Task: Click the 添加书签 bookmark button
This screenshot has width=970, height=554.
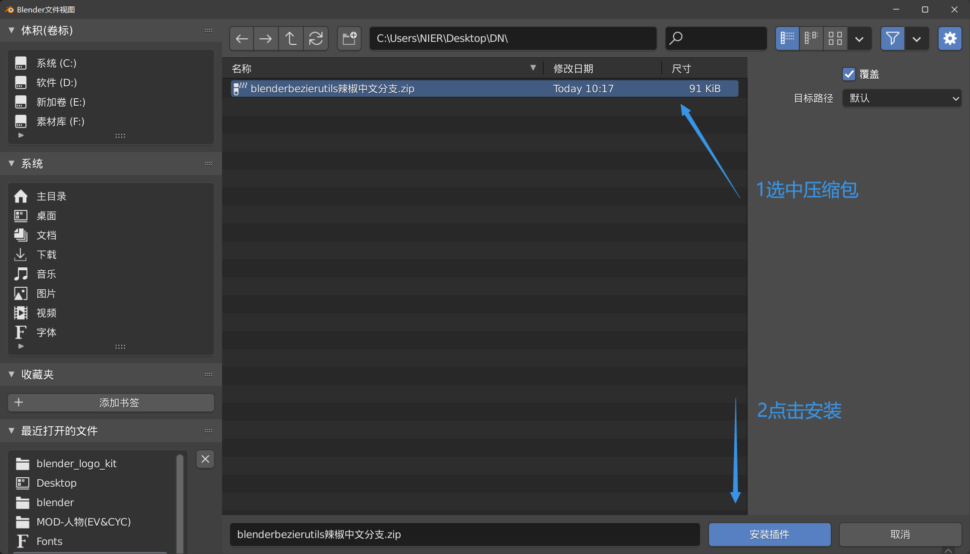Action: (x=111, y=402)
